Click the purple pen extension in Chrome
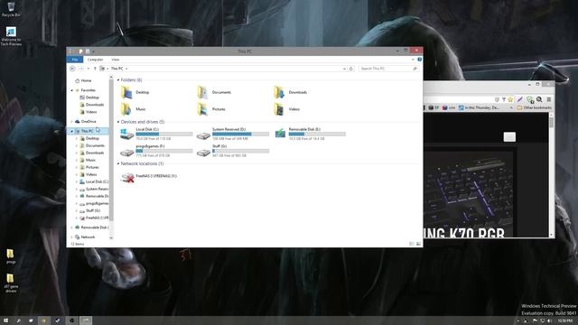This screenshot has width=578, height=325. pos(520,99)
